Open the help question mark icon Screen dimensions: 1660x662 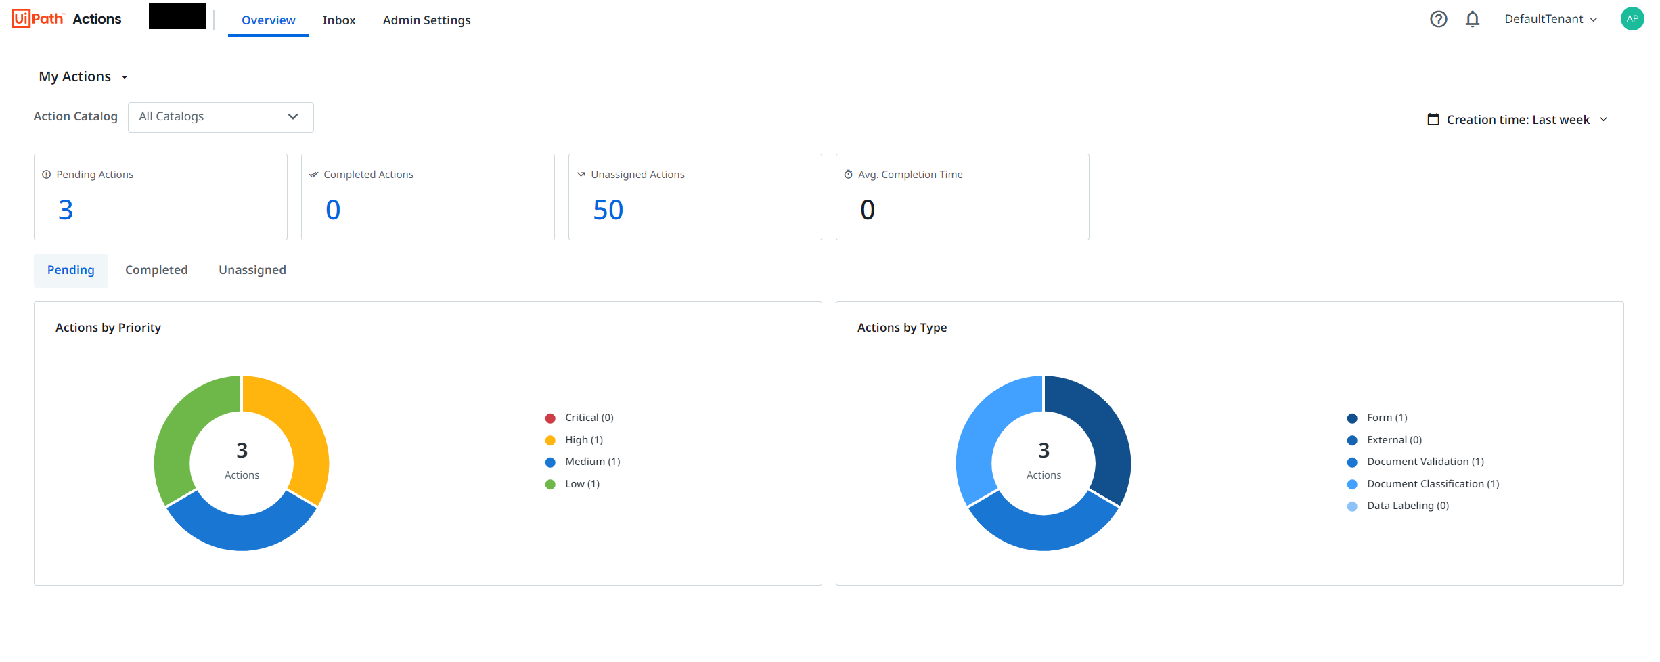tap(1438, 19)
